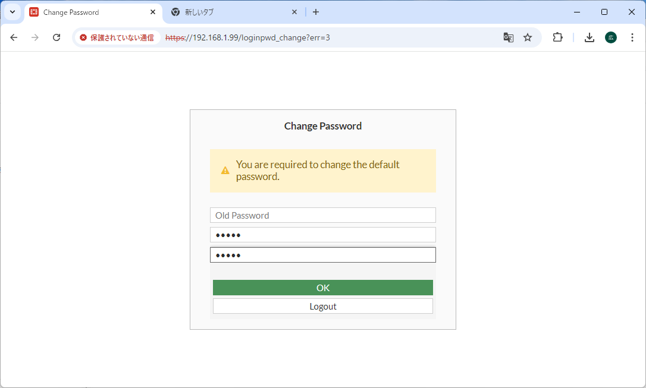
Task: Click the Logout button
Action: pos(323,306)
